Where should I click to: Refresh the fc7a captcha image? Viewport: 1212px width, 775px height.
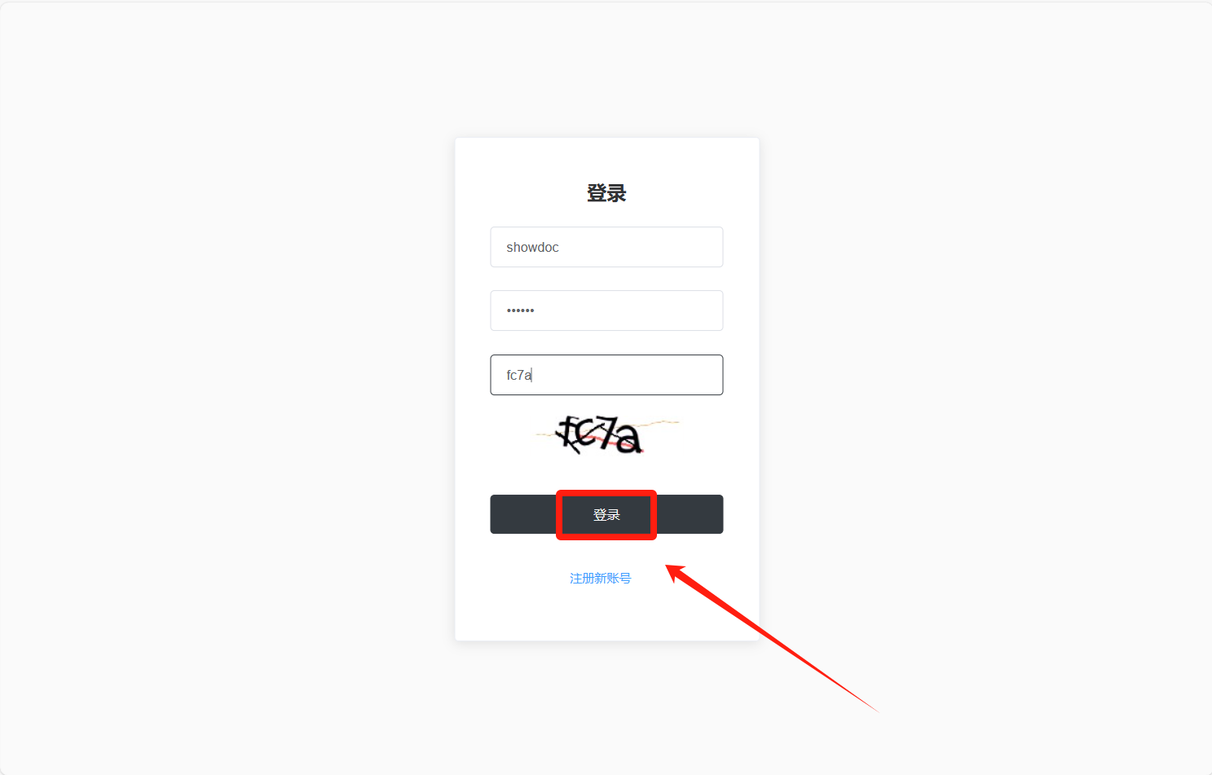pyautogui.click(x=606, y=434)
